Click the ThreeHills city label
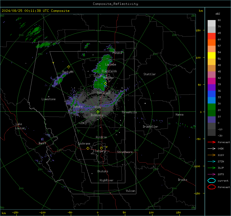The height and width of the screenshot is (216, 231). pyautogui.click(x=129, y=112)
